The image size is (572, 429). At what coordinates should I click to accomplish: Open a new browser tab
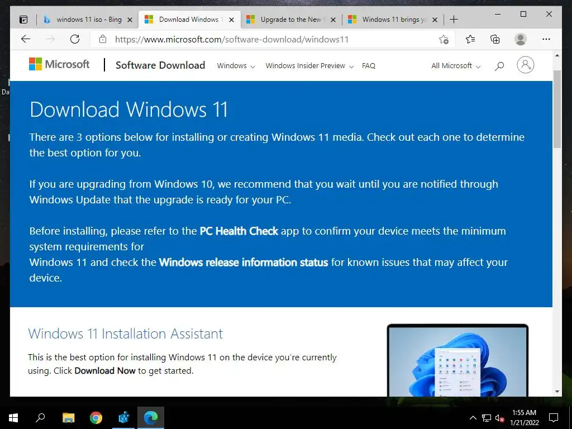point(454,20)
